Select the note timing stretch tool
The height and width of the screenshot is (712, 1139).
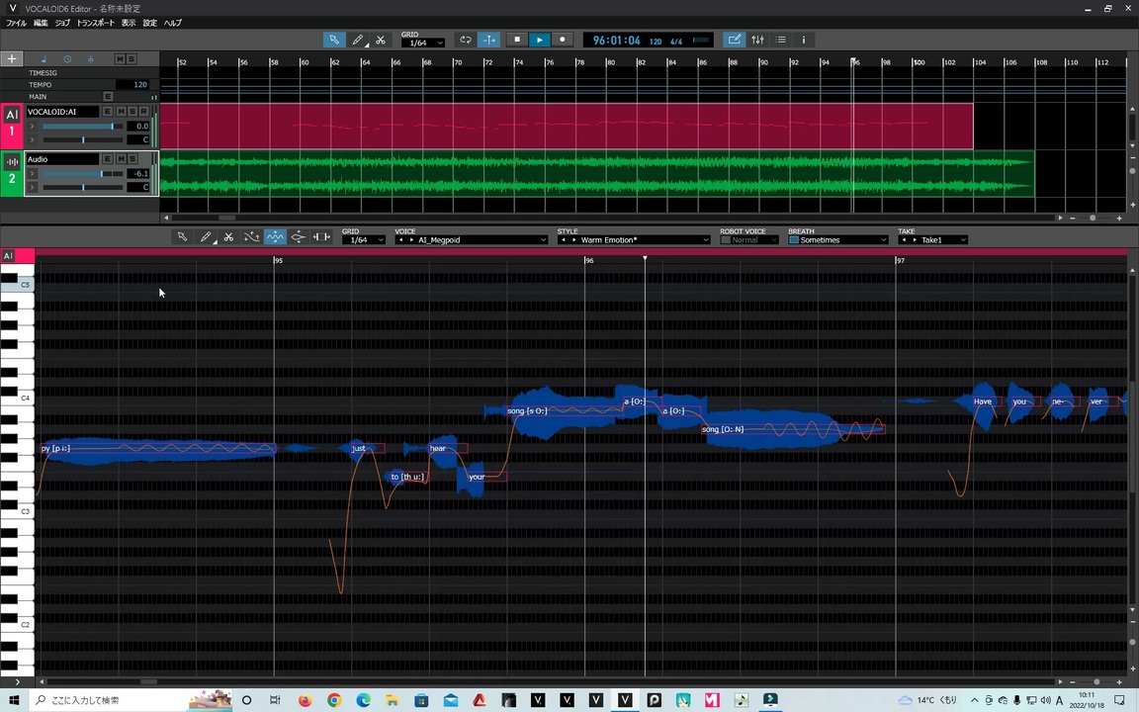coord(321,237)
